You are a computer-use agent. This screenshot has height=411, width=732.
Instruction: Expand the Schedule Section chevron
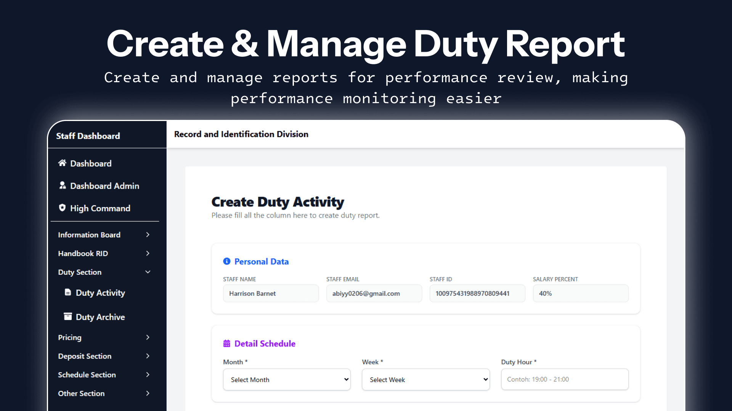148,375
